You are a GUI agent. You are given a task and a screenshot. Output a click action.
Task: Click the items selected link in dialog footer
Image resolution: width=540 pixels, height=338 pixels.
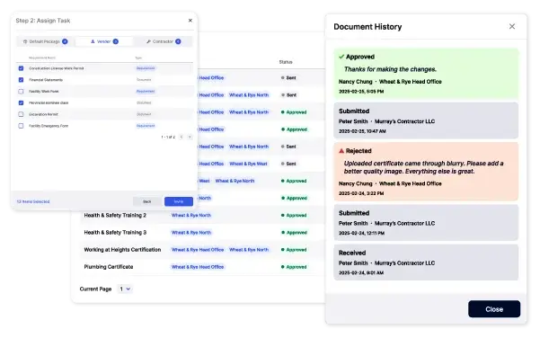[33, 201]
